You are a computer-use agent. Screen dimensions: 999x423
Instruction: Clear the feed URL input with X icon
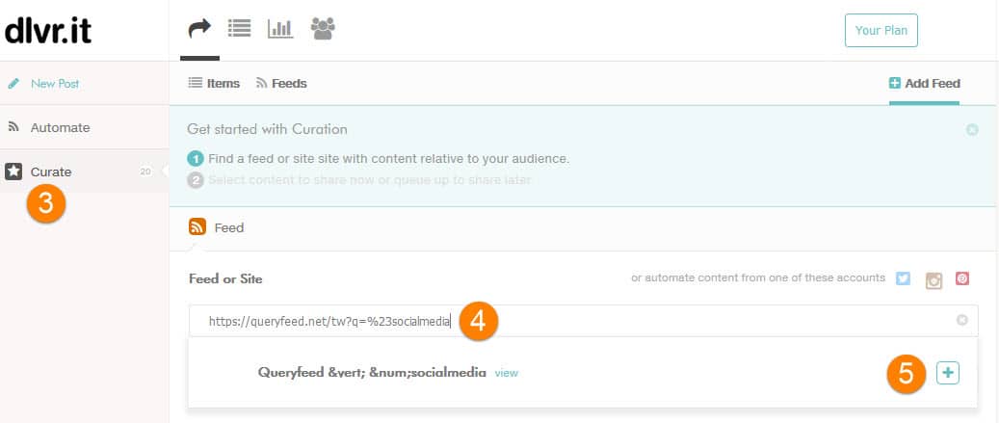click(961, 320)
